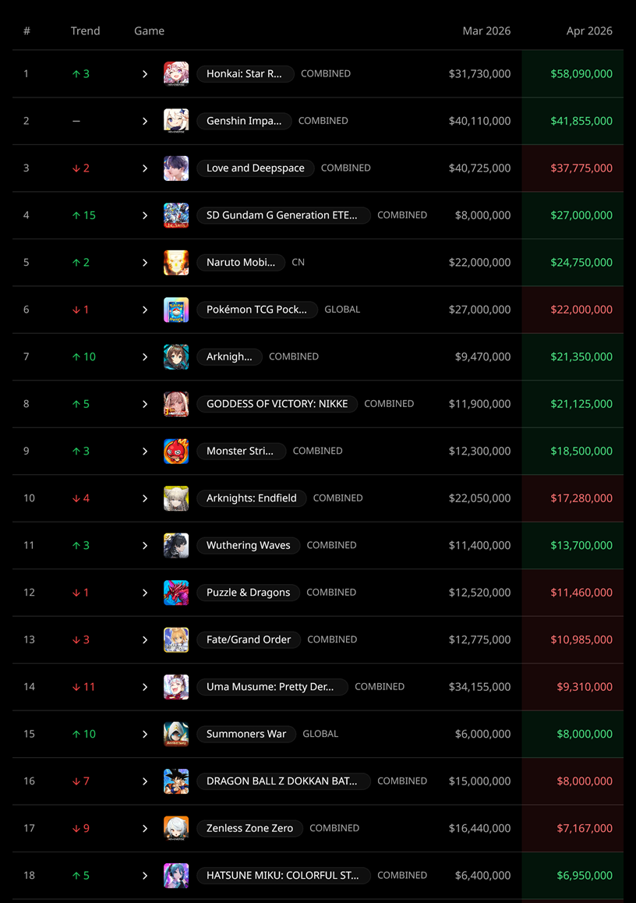Screen dimensions: 636x903
Task: Click Uma Musume April revenue cell
Action: click(573, 687)
